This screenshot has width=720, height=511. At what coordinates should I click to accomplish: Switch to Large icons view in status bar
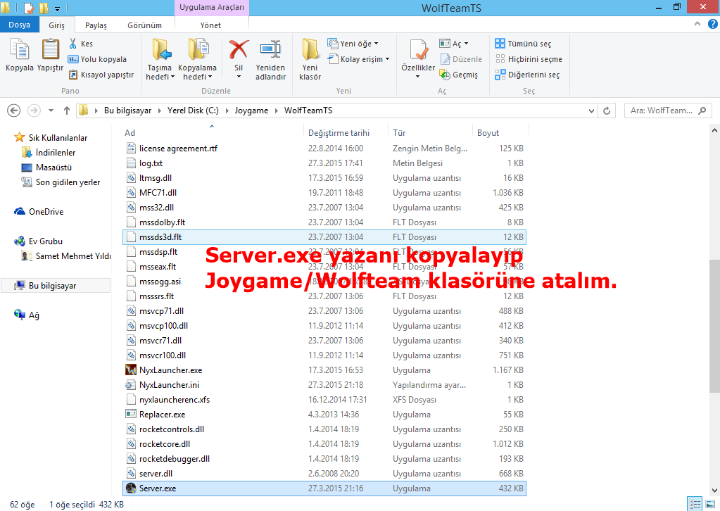(710, 504)
